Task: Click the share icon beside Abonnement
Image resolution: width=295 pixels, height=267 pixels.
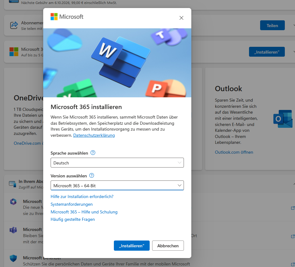Action: [x=14, y=25]
